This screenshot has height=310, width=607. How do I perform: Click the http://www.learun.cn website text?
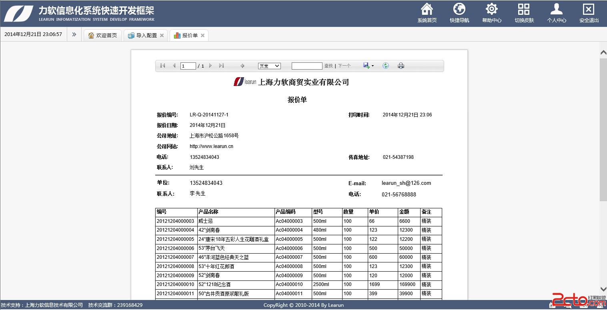tap(211, 146)
